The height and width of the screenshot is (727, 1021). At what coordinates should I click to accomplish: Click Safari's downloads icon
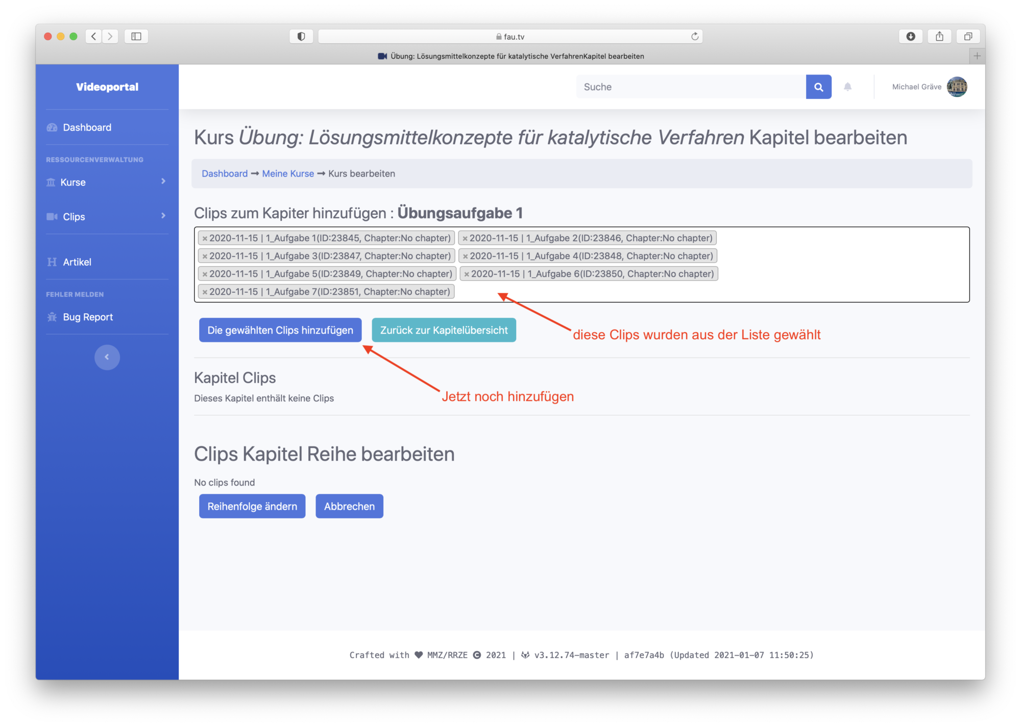[x=910, y=36]
